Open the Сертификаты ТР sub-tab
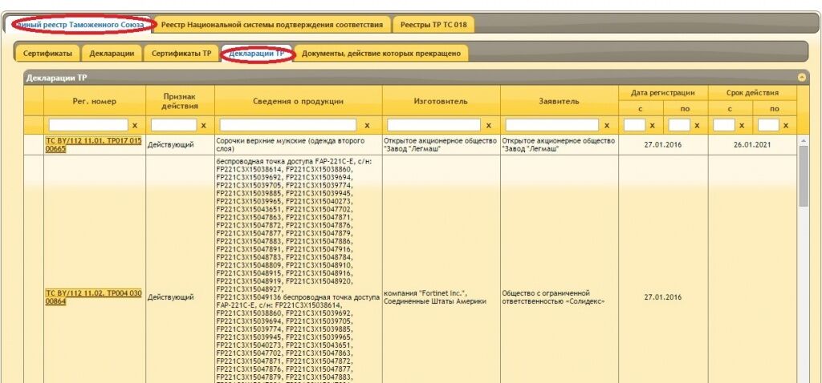This screenshot has height=383, width=822. [181, 54]
